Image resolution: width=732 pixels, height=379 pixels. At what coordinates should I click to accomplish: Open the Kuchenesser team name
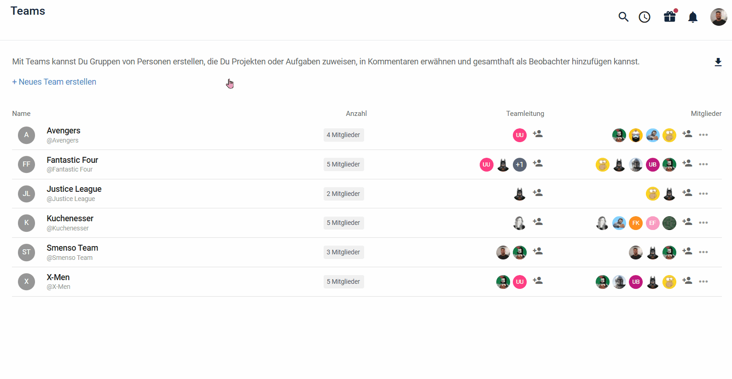tap(70, 218)
